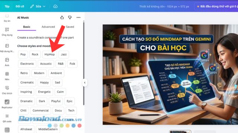This screenshot has width=238, height=133.
Task: Open Nền backgrounds in the sidebar
Action: point(7,76)
